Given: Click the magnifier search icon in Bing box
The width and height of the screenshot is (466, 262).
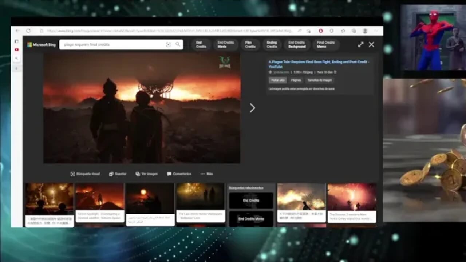Looking at the screenshot, I should [178, 44].
